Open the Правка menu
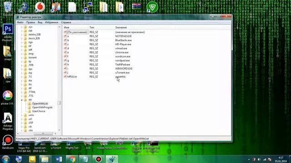The width and height of the screenshot is (291, 163). tap(30, 22)
